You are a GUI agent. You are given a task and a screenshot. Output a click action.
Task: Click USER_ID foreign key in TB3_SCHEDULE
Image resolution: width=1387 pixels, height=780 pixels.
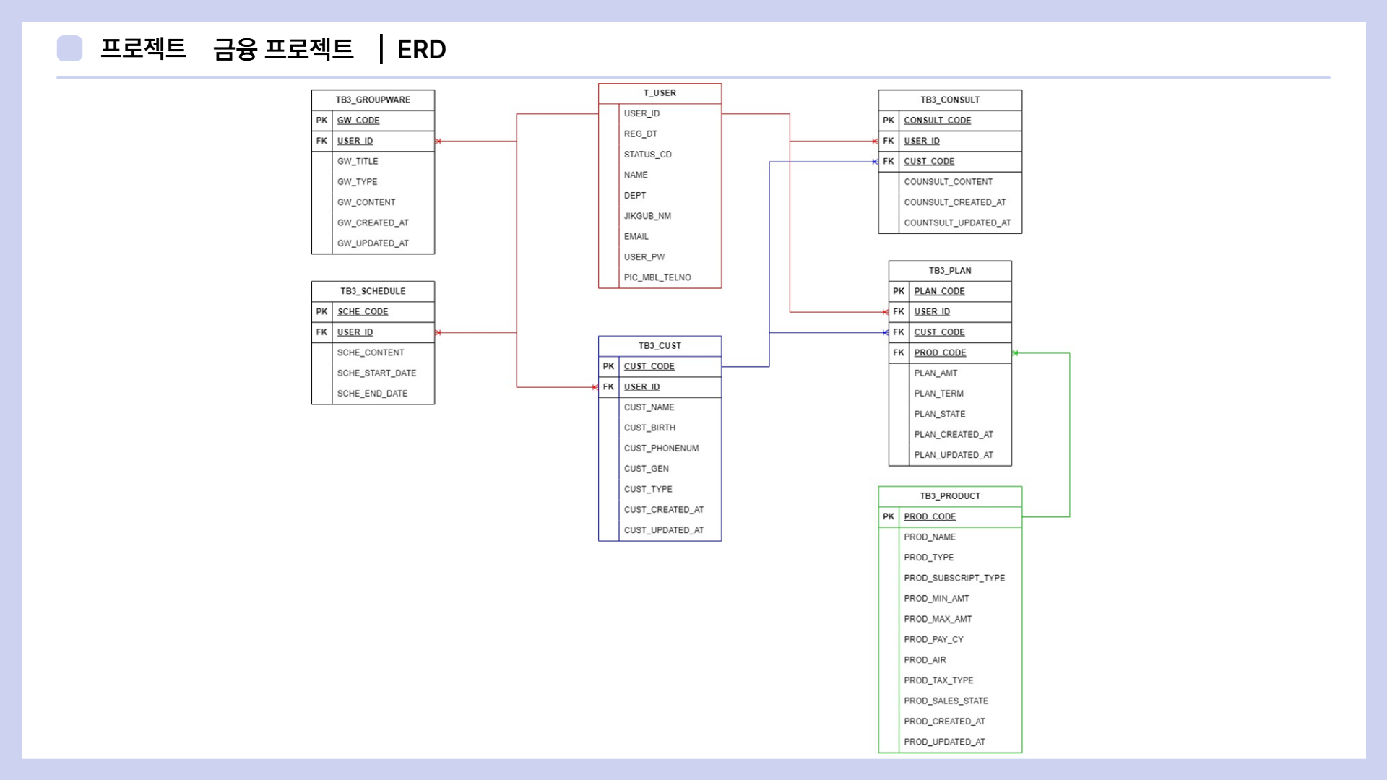(355, 332)
